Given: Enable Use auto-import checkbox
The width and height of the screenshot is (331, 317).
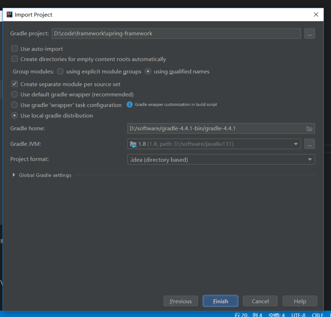Looking at the screenshot, I should click(14, 49).
